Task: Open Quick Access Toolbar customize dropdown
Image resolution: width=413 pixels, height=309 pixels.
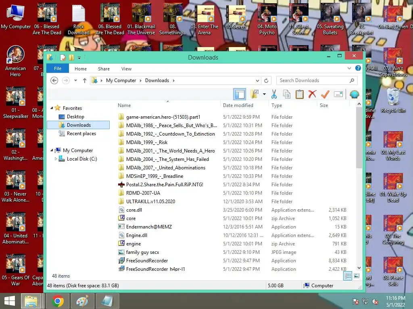Action: tap(79, 58)
